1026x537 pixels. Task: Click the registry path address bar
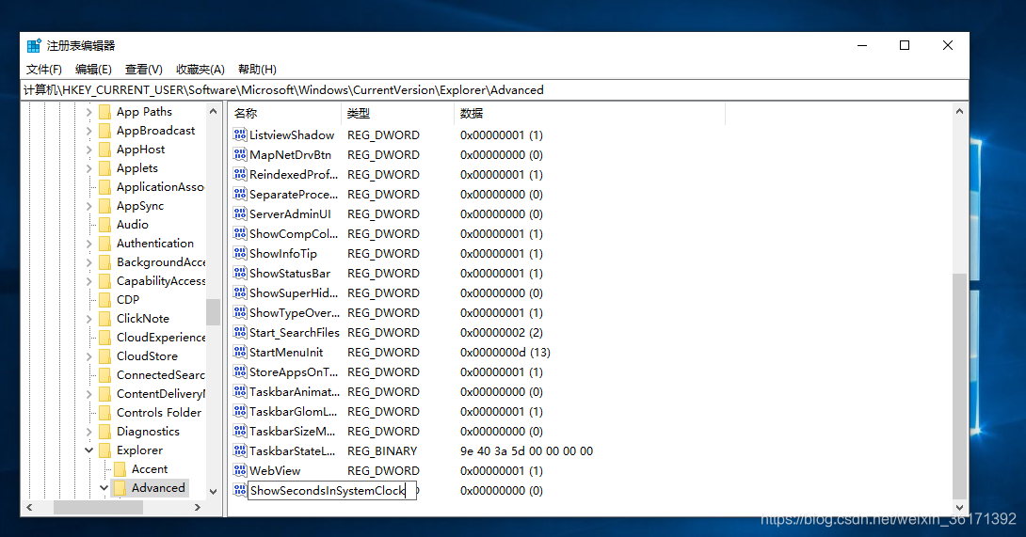coord(494,90)
